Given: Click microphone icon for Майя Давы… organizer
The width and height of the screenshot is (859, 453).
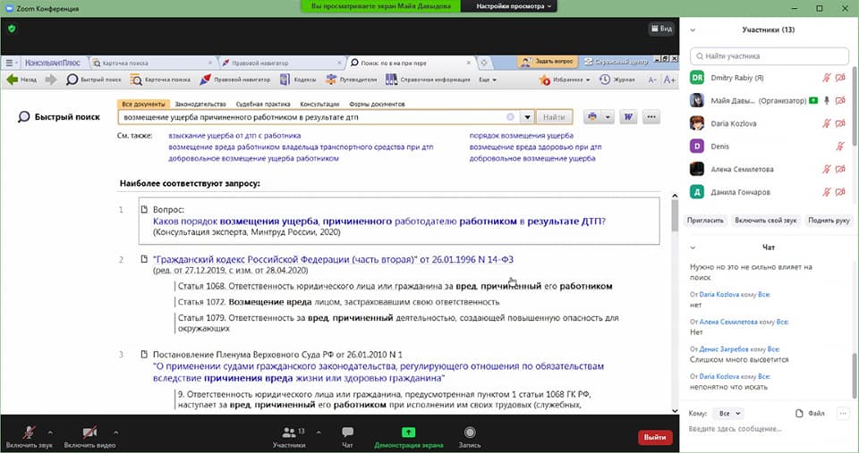Looking at the screenshot, I should 827,101.
